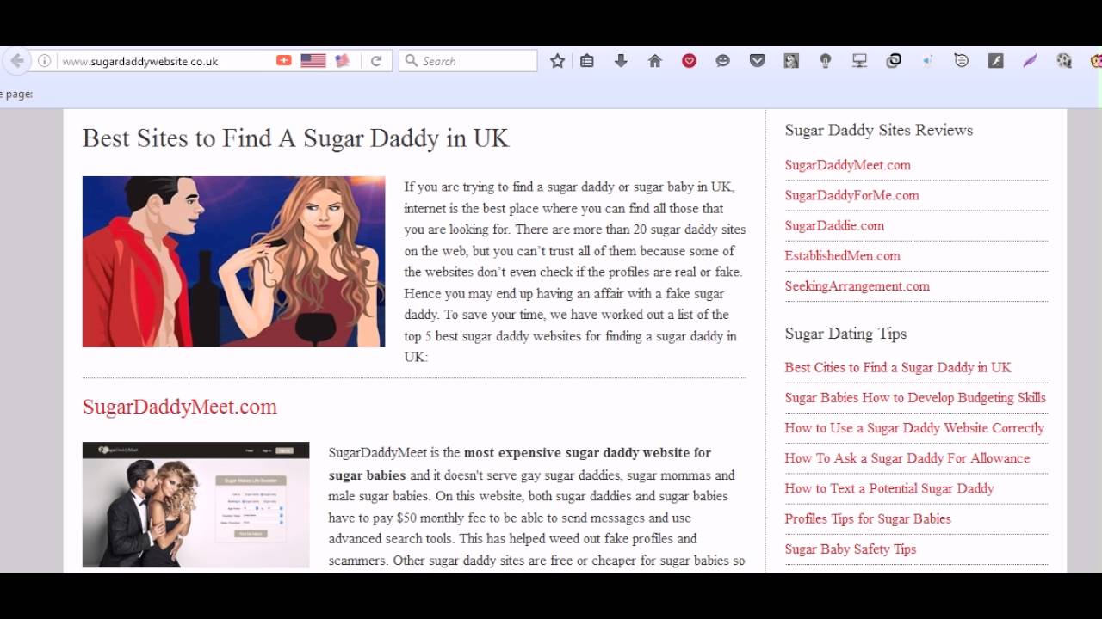Open EstablishedMen.com review link
The height and width of the screenshot is (619, 1102).
click(x=842, y=256)
